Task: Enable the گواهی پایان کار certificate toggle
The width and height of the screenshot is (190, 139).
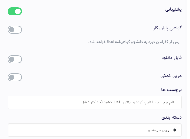Action: [x=15, y=30]
